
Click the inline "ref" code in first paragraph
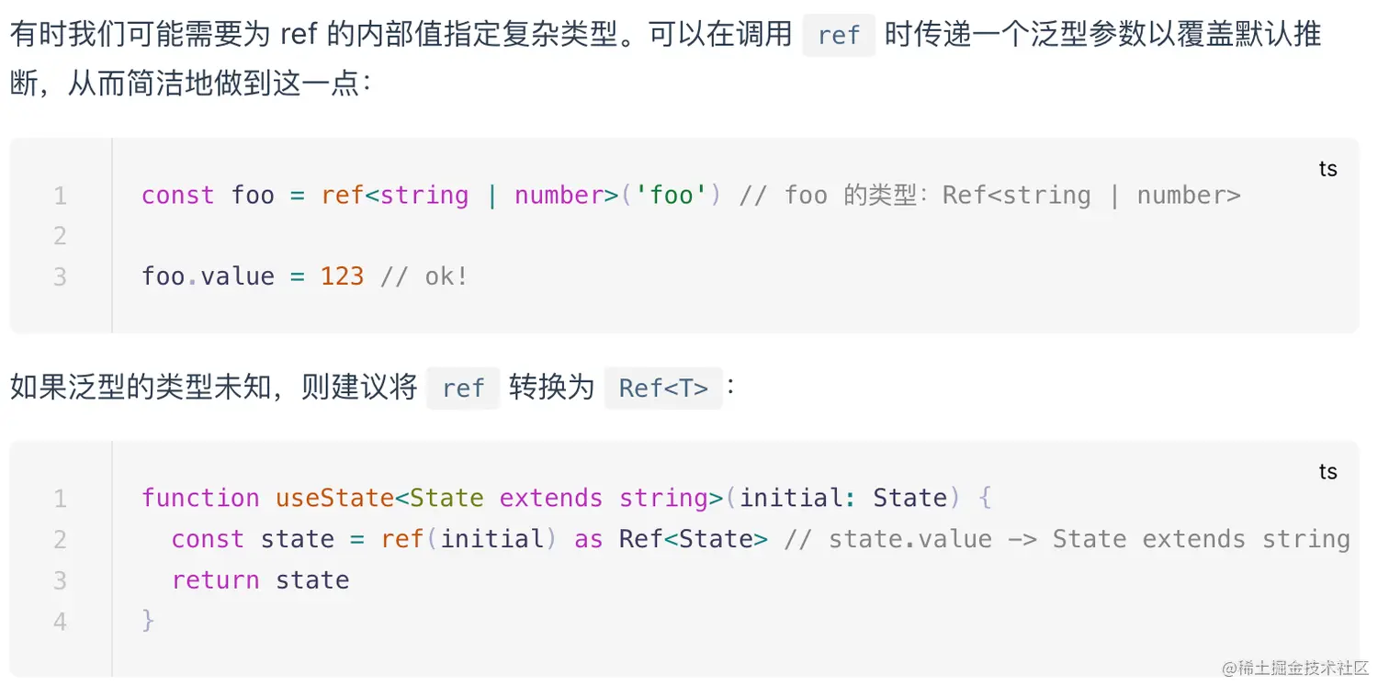click(x=839, y=36)
